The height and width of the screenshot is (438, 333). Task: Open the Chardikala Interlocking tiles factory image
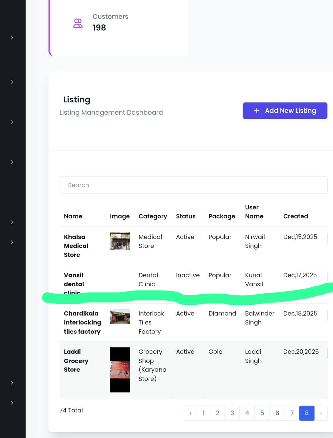(x=120, y=316)
